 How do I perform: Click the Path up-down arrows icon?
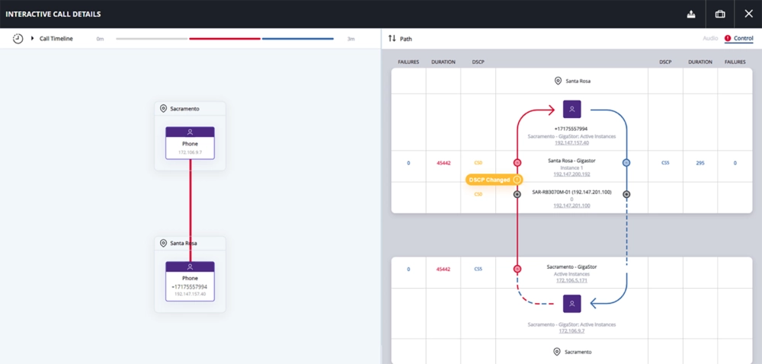[392, 38]
